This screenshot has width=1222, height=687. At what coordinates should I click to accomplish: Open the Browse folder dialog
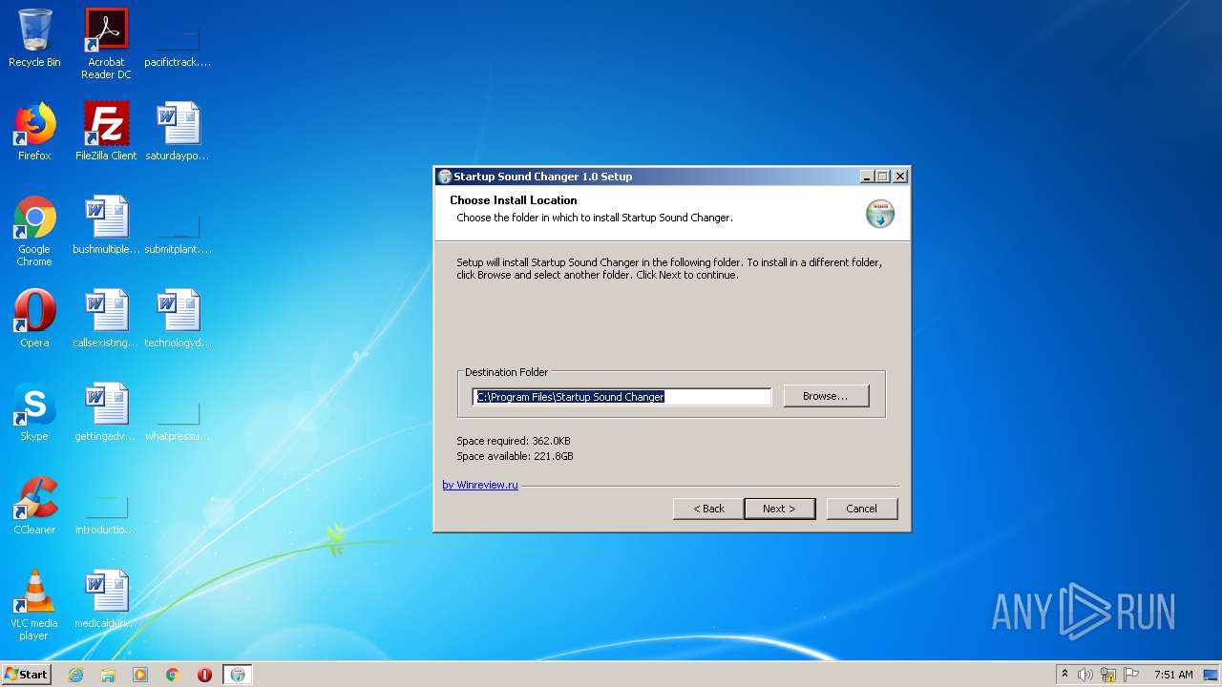(x=826, y=396)
